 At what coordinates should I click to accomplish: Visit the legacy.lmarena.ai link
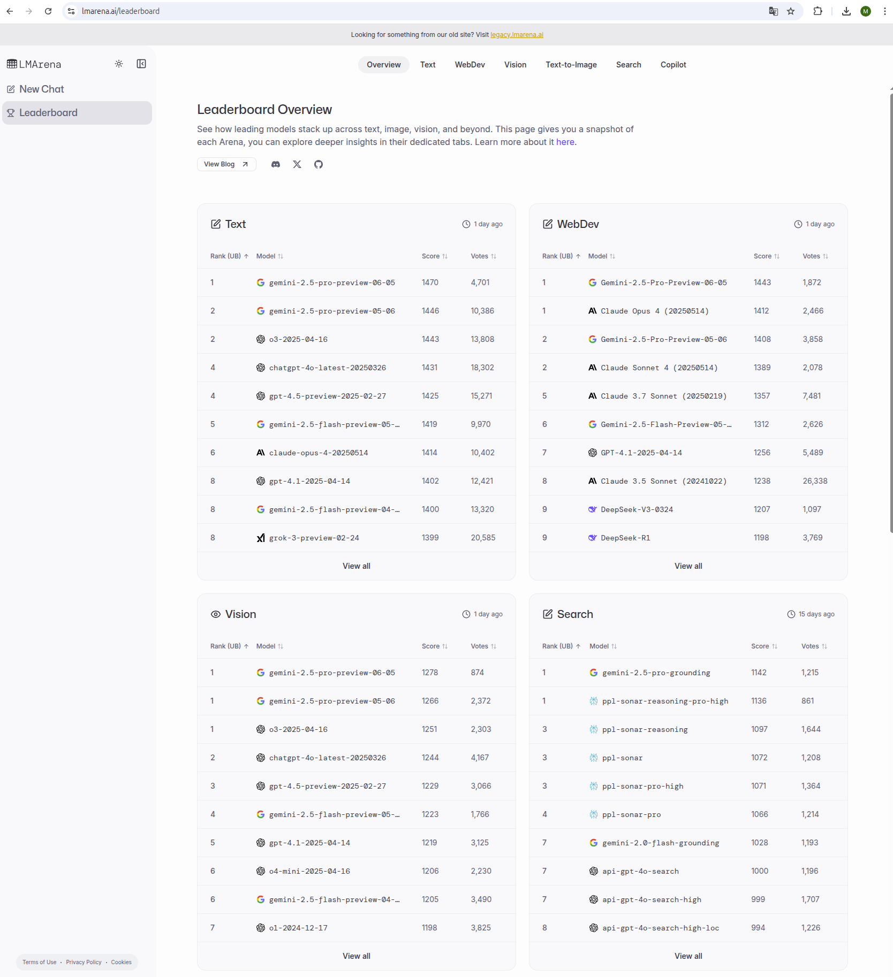tap(517, 35)
